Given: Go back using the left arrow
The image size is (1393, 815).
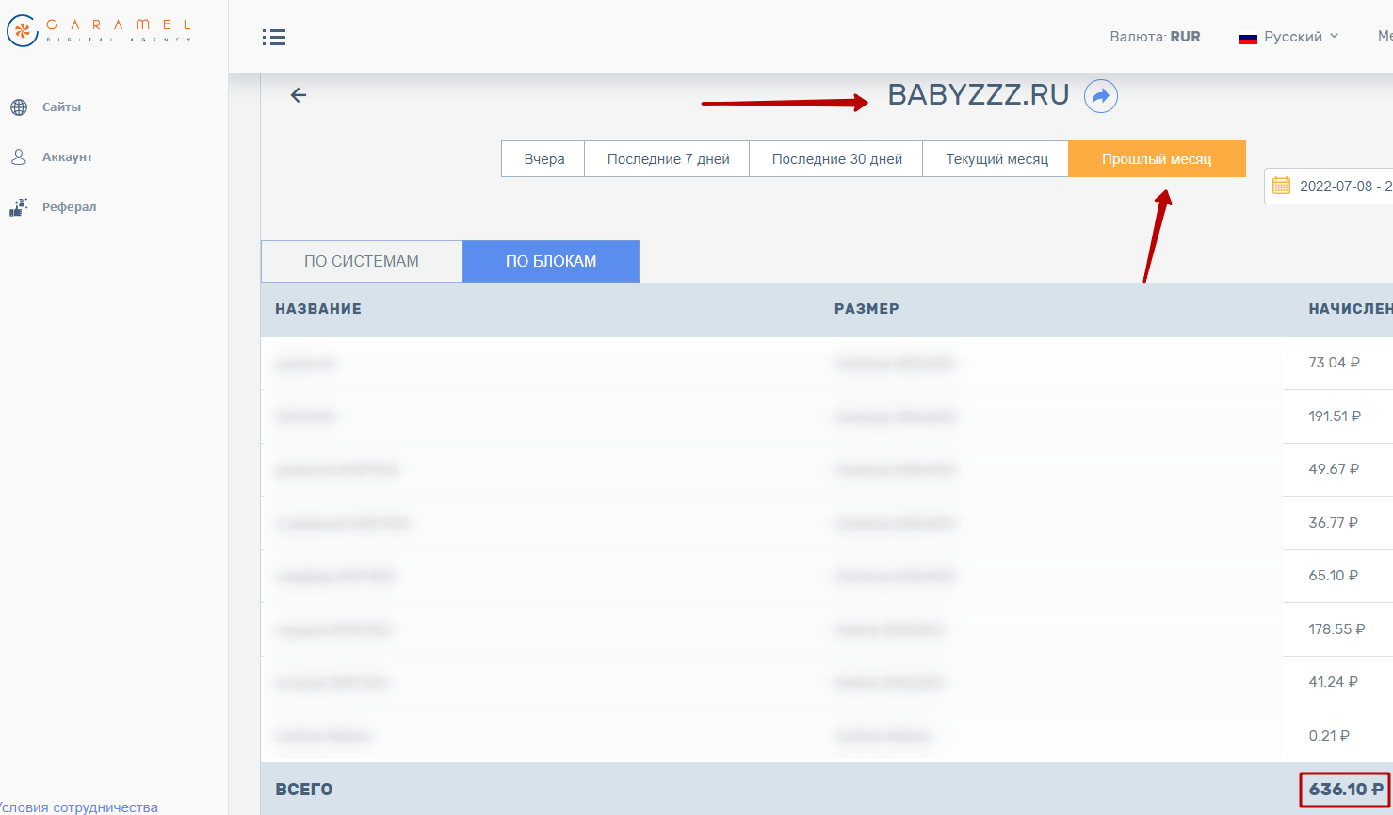Looking at the screenshot, I should coord(299,95).
